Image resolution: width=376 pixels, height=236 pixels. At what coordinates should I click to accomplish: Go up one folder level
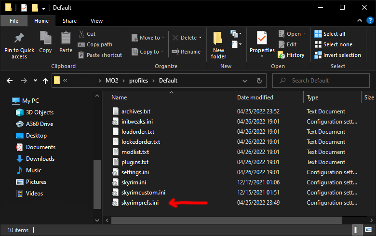[45, 81]
